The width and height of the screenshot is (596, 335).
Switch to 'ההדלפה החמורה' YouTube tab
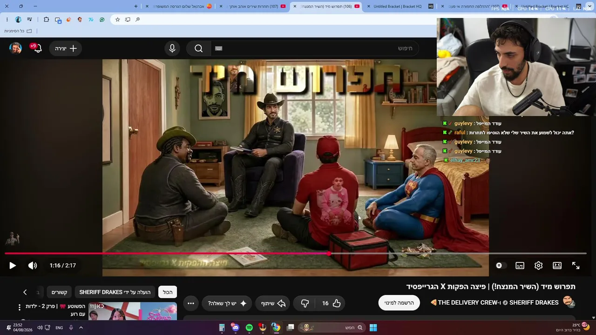[x=475, y=7]
